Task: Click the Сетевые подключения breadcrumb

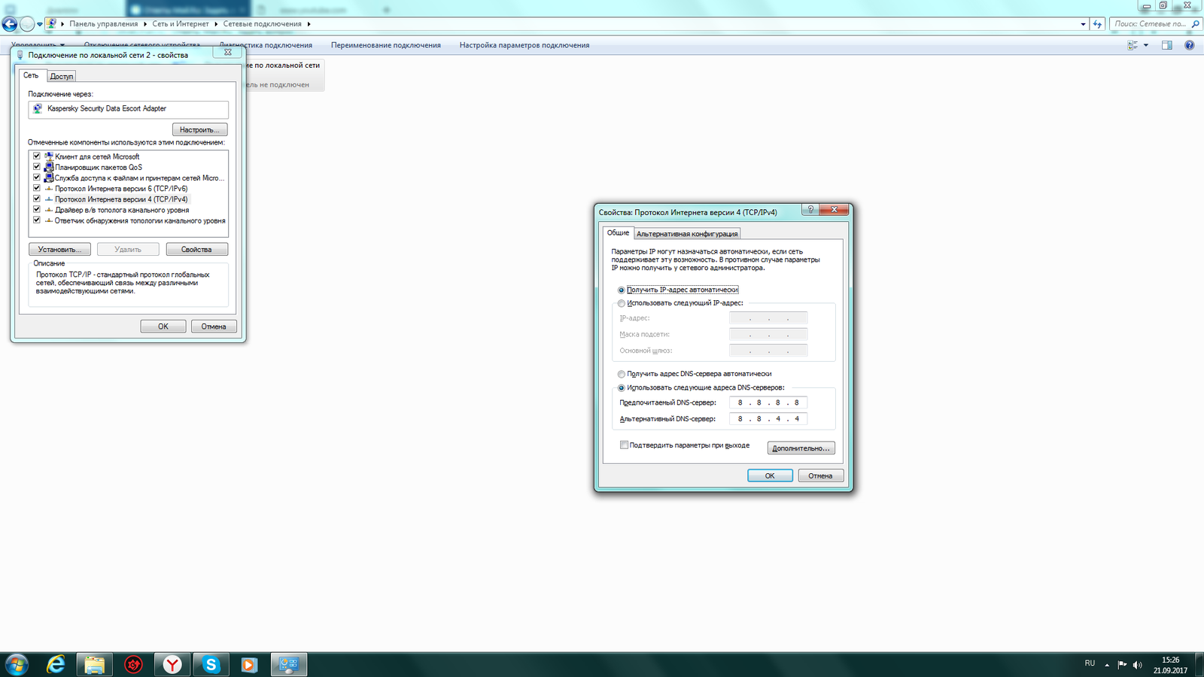Action: [x=262, y=24]
